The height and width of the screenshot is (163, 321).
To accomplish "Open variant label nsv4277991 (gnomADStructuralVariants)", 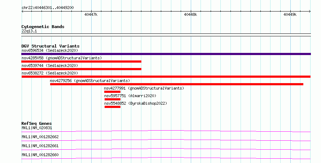I will coord(144,88).
